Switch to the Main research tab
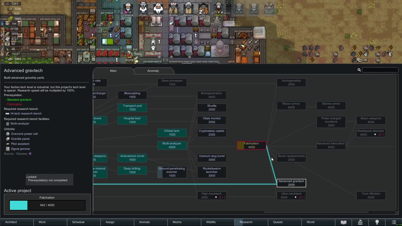This screenshot has width=402, height=226. (x=113, y=71)
